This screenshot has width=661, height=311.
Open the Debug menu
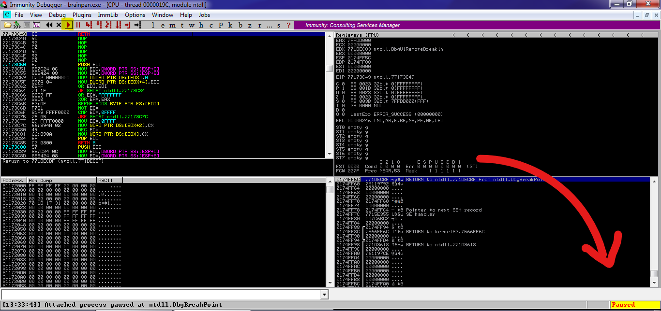pos(57,15)
